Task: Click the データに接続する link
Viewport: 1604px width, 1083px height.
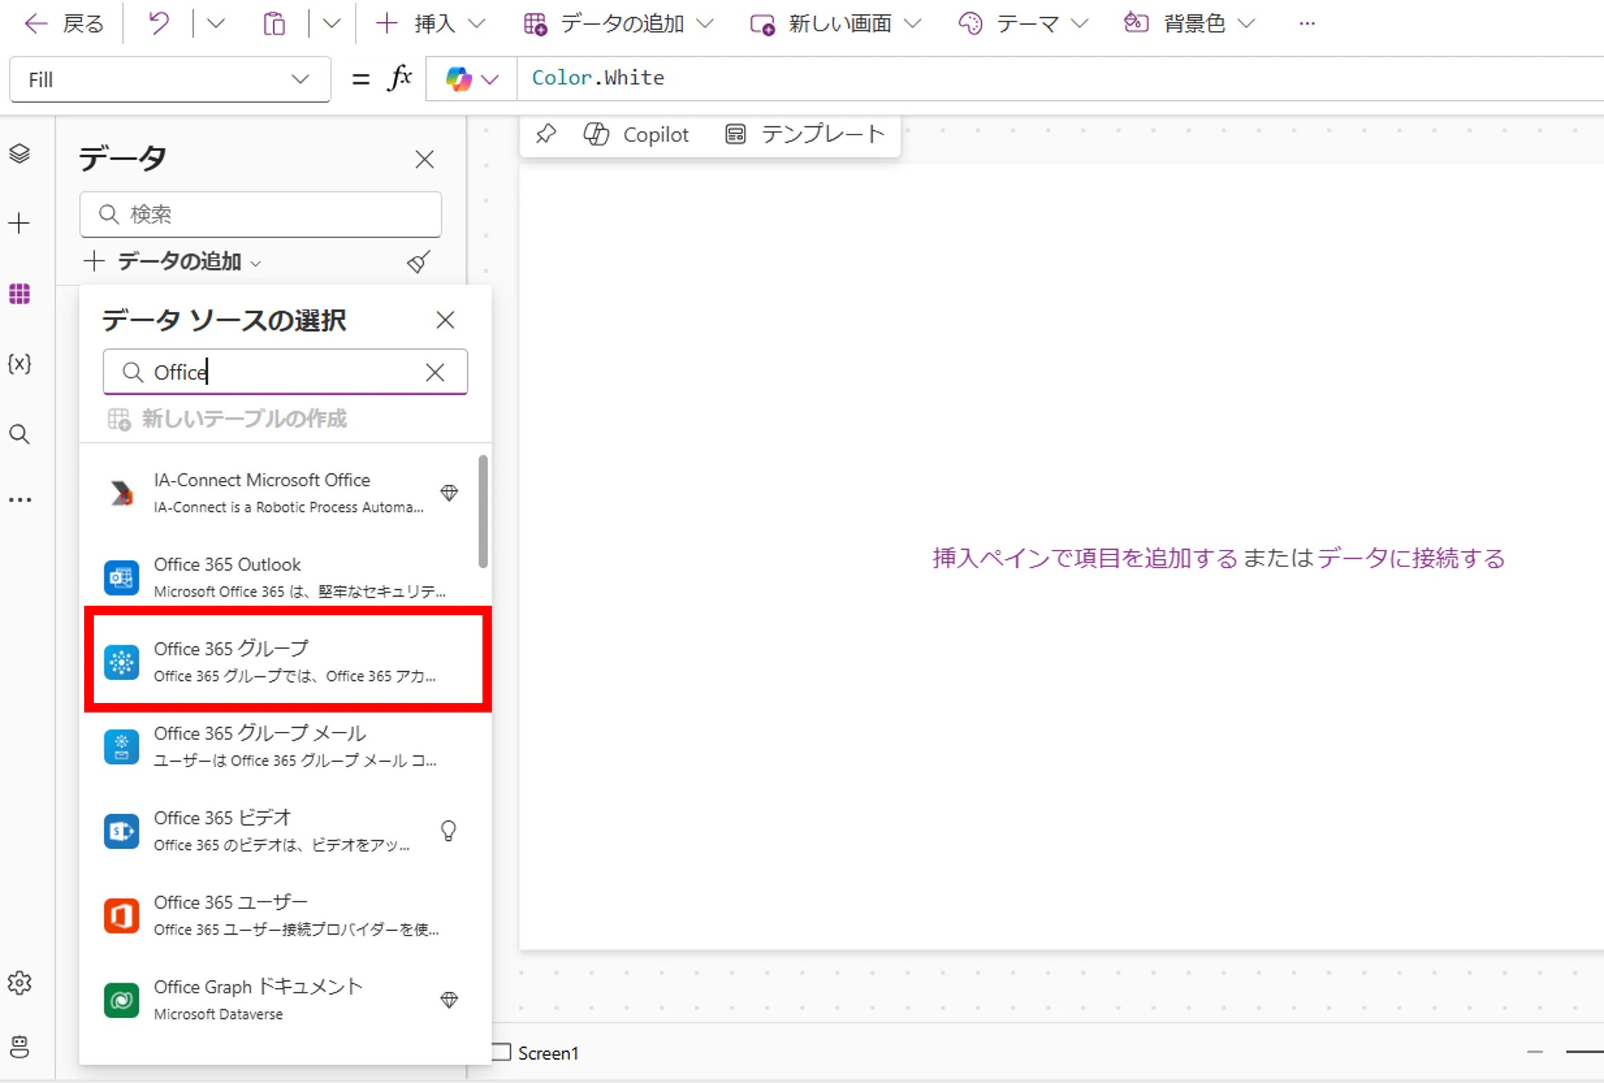Action: pos(1411,558)
